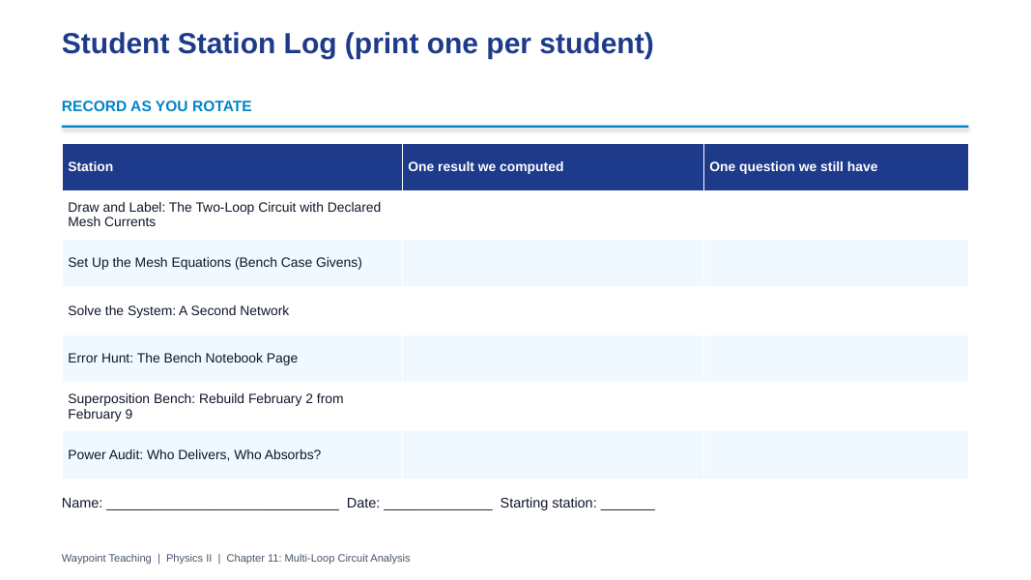
Task: Click the result cell for Set Up the Mesh Equations
Action: [x=553, y=263]
